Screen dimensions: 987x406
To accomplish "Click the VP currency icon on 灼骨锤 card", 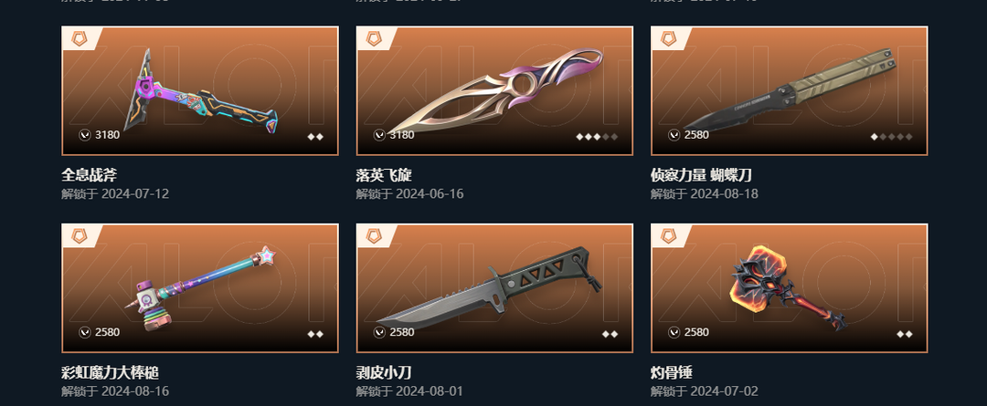I will pyautogui.click(x=674, y=332).
